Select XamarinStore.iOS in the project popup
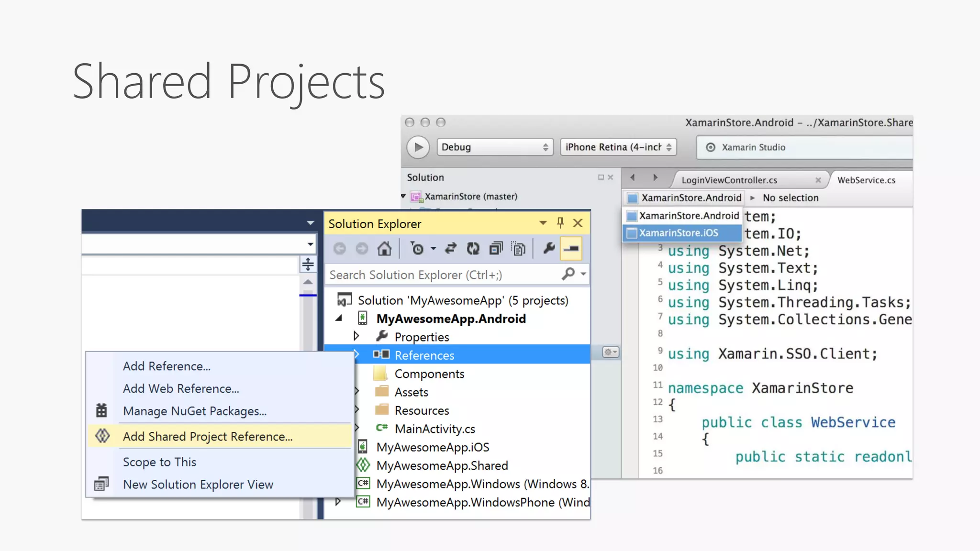 point(682,233)
